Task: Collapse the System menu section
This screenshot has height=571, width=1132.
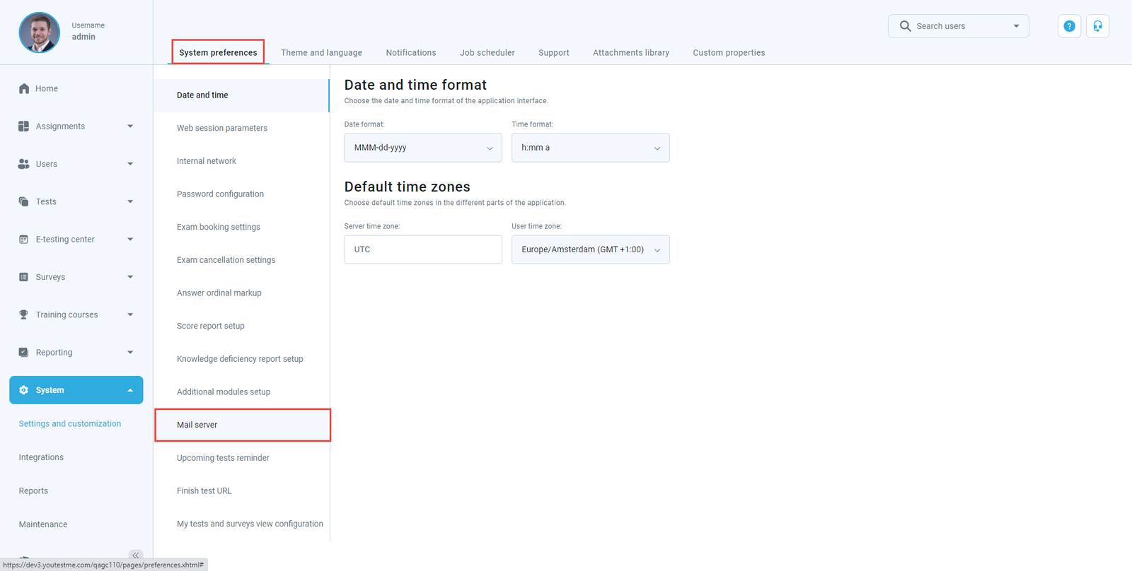Action: point(130,390)
